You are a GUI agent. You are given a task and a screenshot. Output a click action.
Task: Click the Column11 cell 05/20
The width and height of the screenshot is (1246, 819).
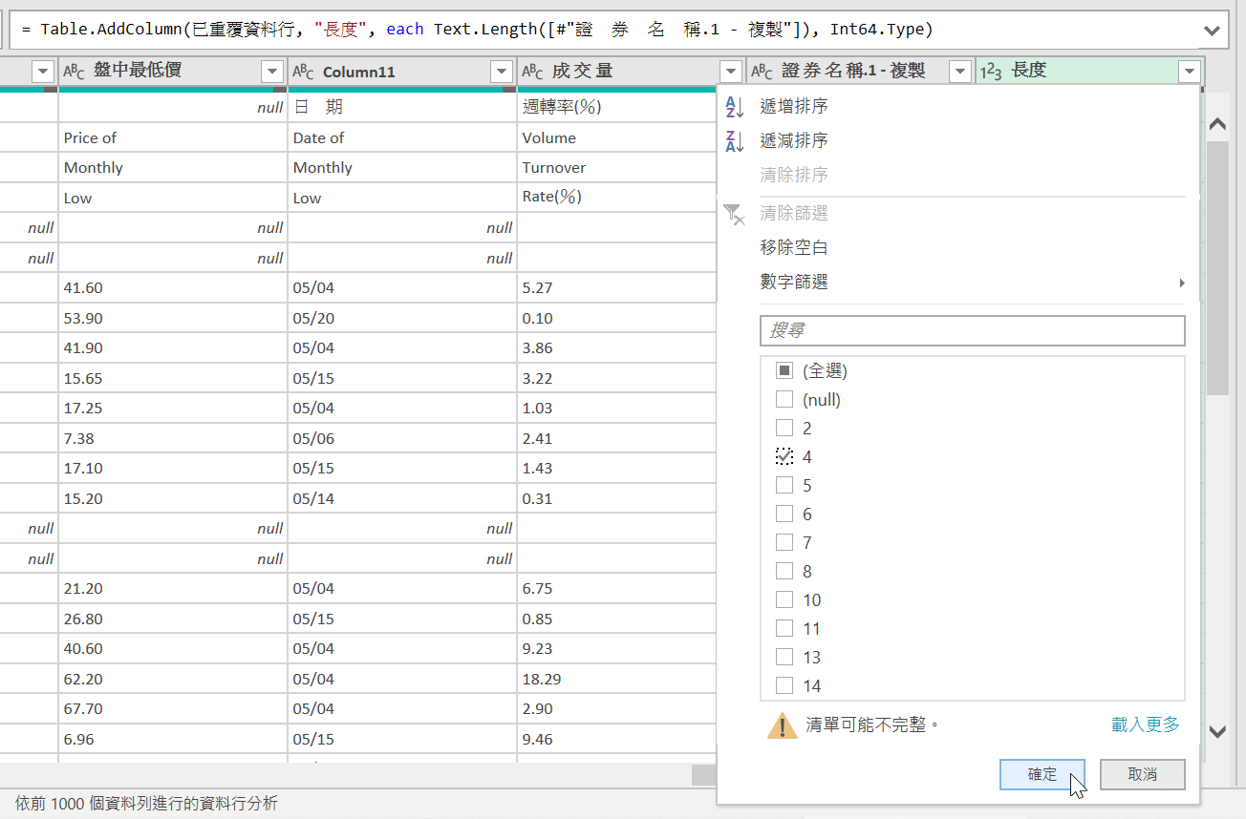pyautogui.click(x=402, y=318)
